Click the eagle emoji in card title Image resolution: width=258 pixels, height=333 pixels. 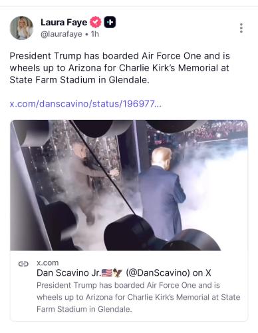[118, 273]
